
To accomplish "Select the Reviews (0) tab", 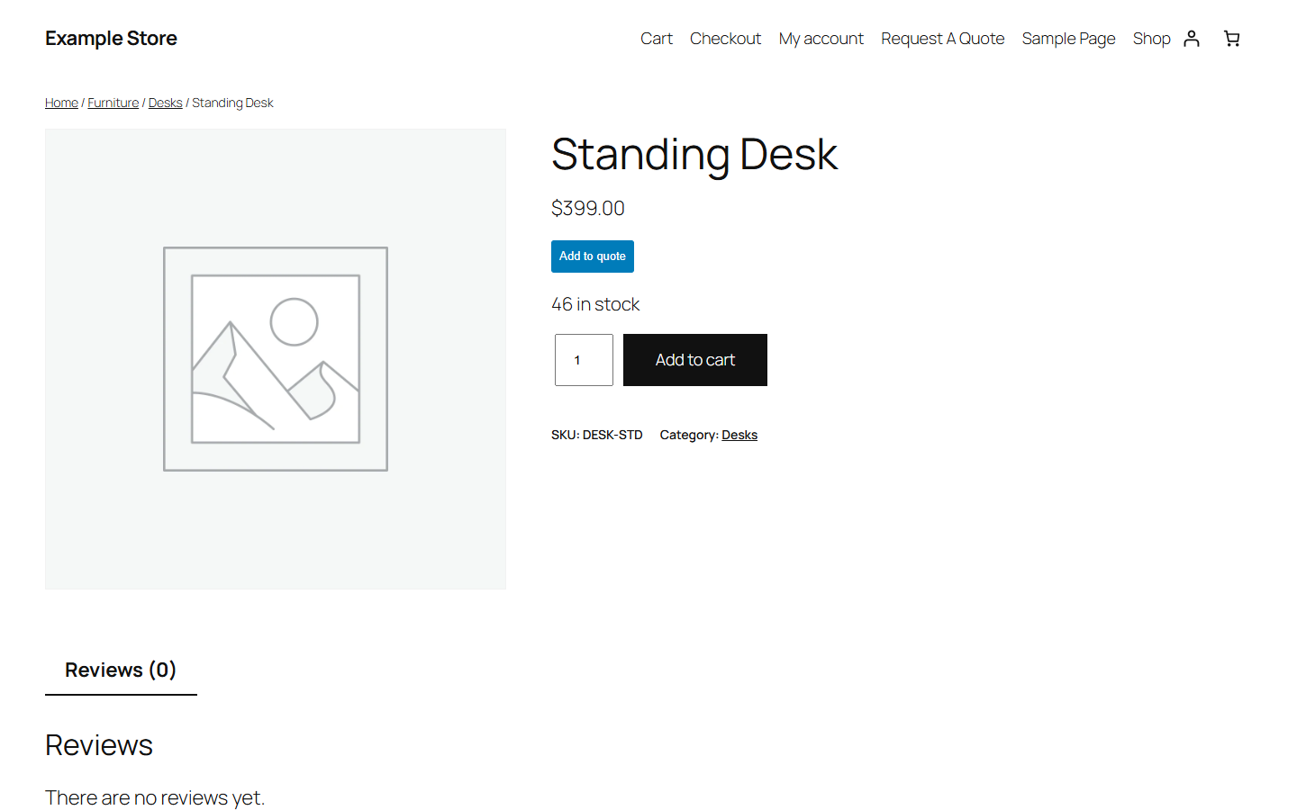I will click(121, 670).
